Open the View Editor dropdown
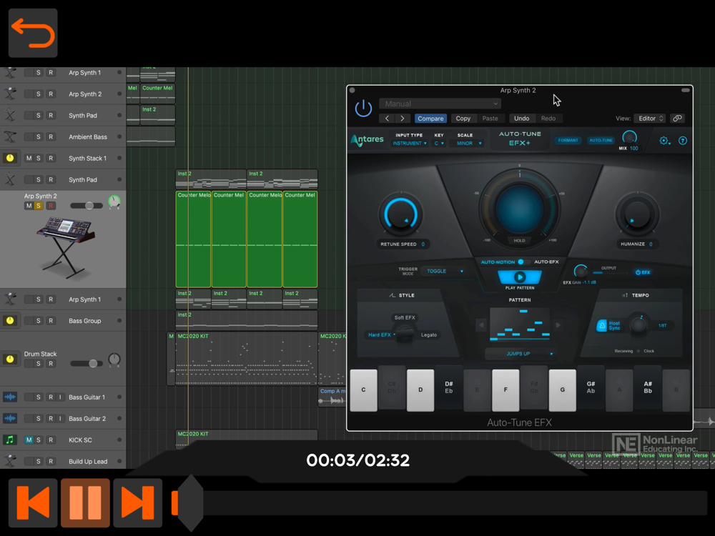The width and height of the screenshot is (715, 536). pyautogui.click(x=650, y=119)
